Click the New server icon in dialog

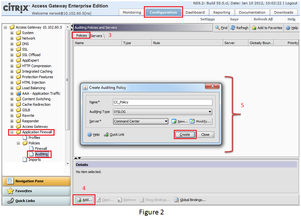pos(174,121)
